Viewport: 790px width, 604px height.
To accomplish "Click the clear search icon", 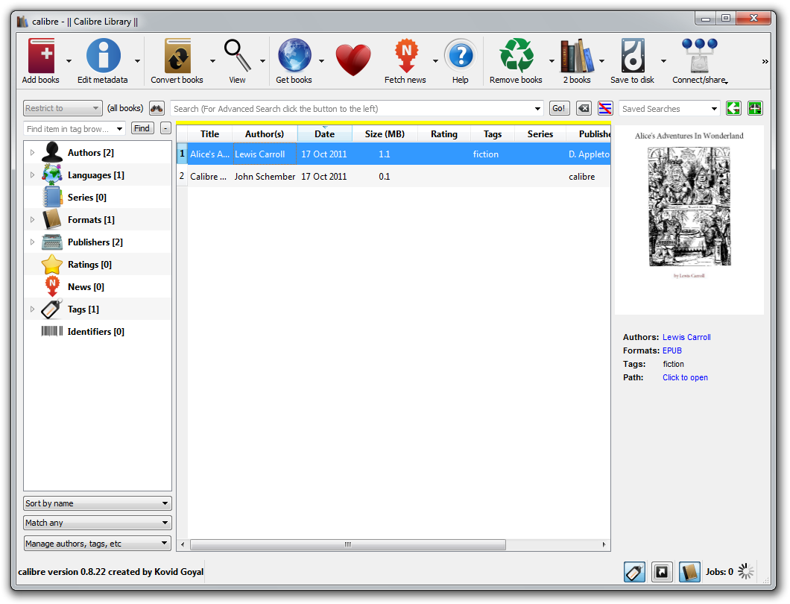I will pyautogui.click(x=584, y=108).
